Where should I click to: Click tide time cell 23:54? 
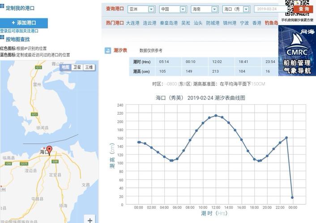click(270, 62)
